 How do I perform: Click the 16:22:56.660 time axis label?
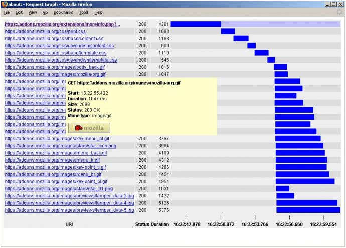pos(289,224)
